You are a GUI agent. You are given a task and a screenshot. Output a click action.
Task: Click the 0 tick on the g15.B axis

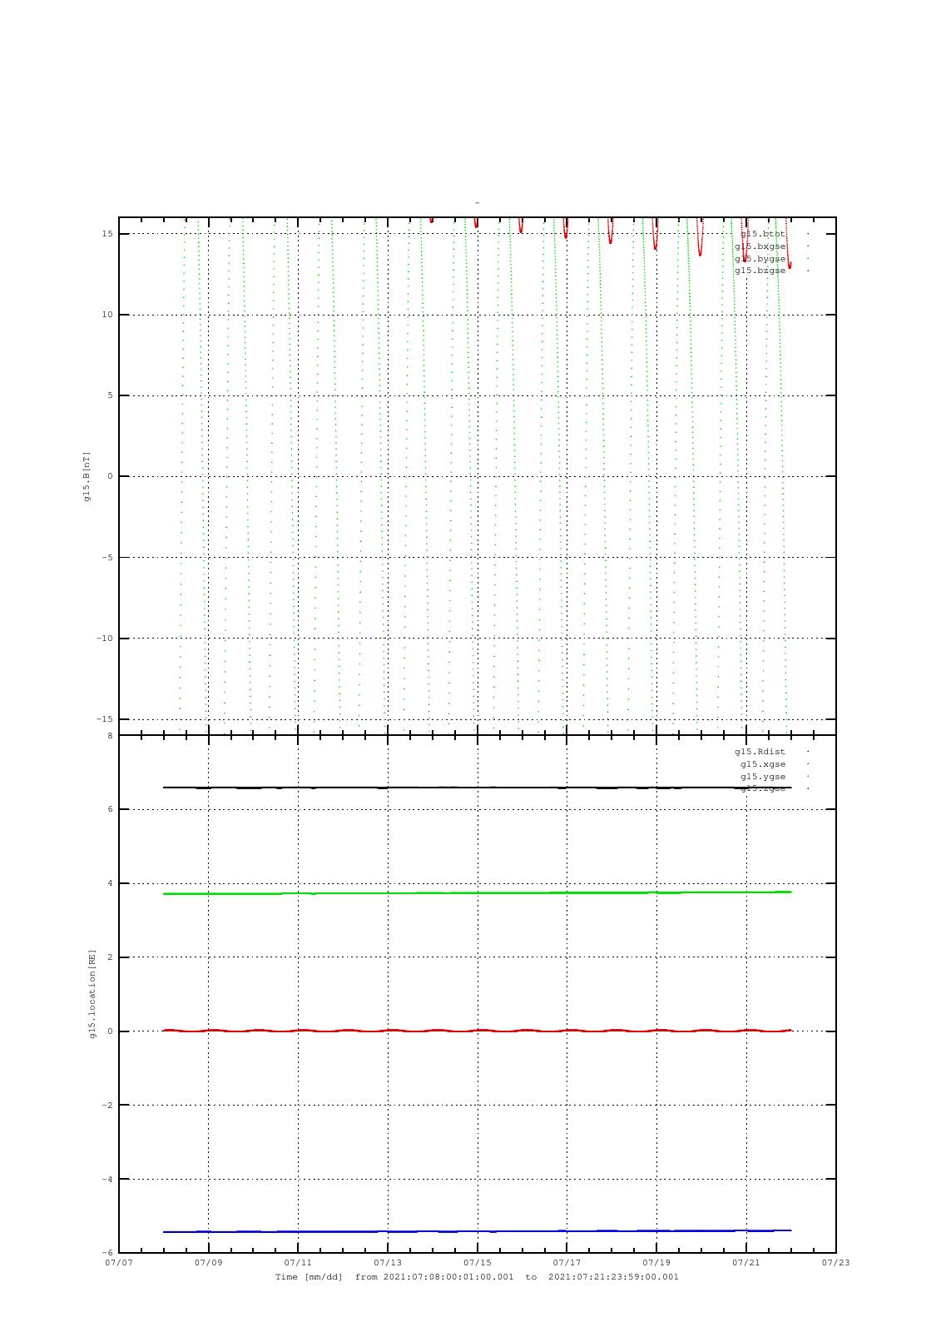[x=110, y=476]
